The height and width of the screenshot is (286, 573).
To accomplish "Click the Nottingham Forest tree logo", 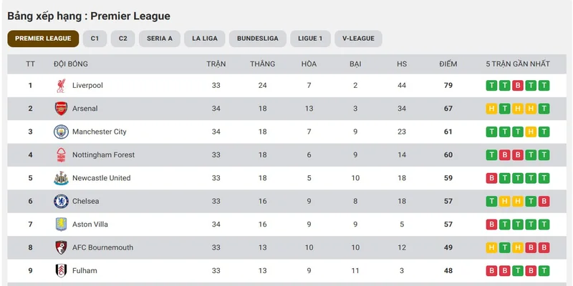I will 61,155.
